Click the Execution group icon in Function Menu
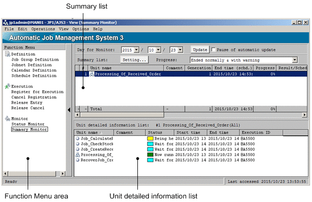312x202 pixels. 7,86
